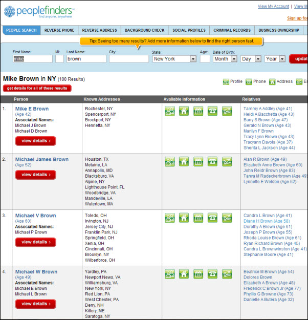Open calendar icon for Michael W Brown
Viewport: 308px width, 320px height.
click(199, 274)
